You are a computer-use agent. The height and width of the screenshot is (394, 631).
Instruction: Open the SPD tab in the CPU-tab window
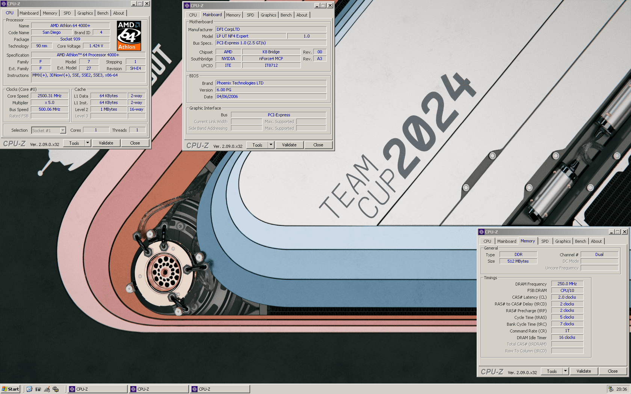pyautogui.click(x=67, y=13)
